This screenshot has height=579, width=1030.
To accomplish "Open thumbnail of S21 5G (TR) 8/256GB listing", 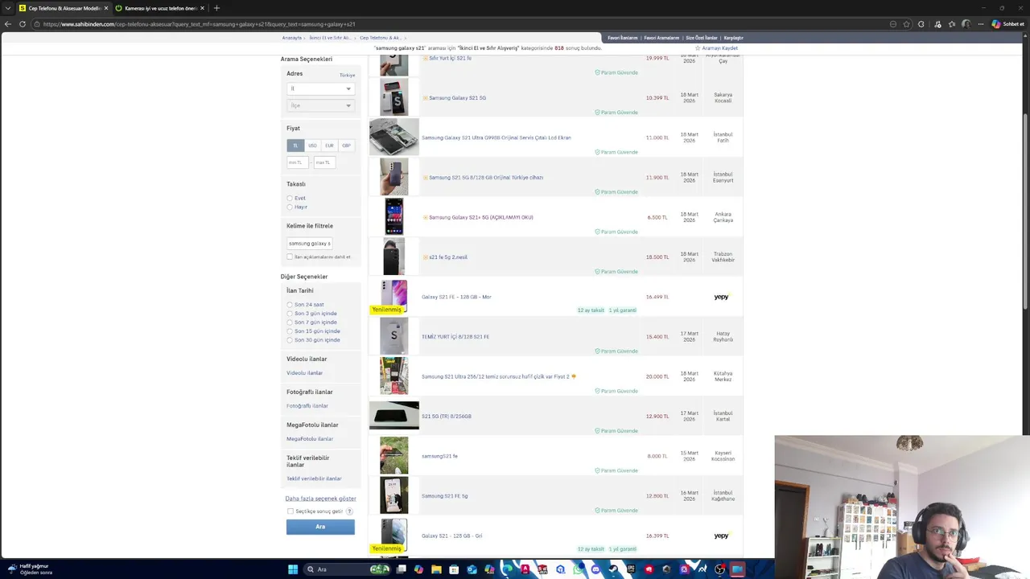I will tap(393, 416).
